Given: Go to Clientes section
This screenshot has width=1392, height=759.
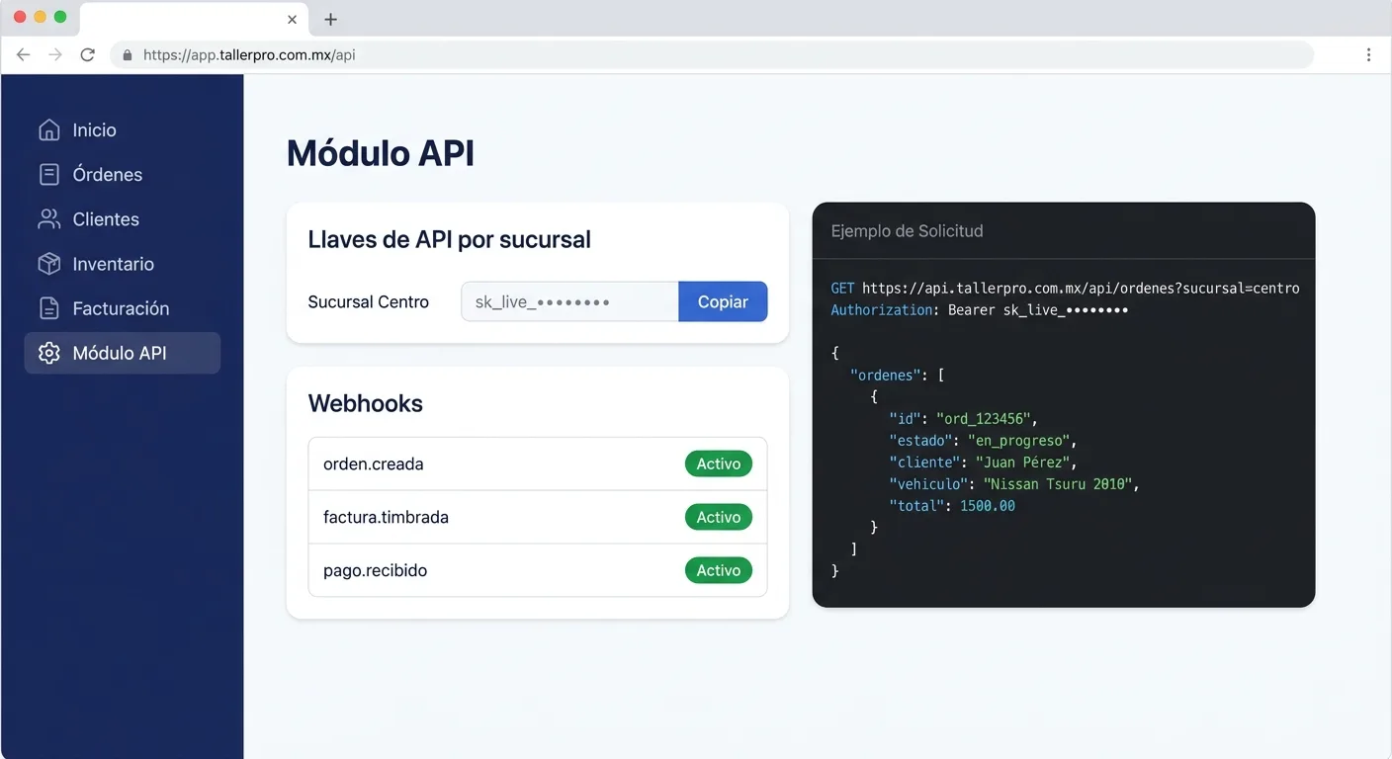Looking at the screenshot, I should 123,219.
